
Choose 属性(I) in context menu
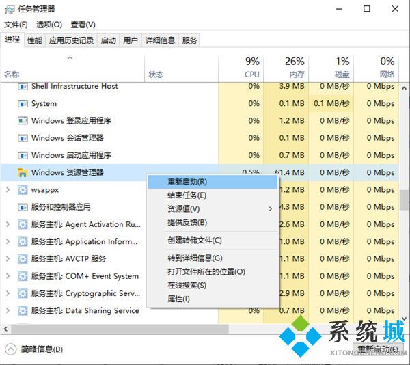pos(213,299)
